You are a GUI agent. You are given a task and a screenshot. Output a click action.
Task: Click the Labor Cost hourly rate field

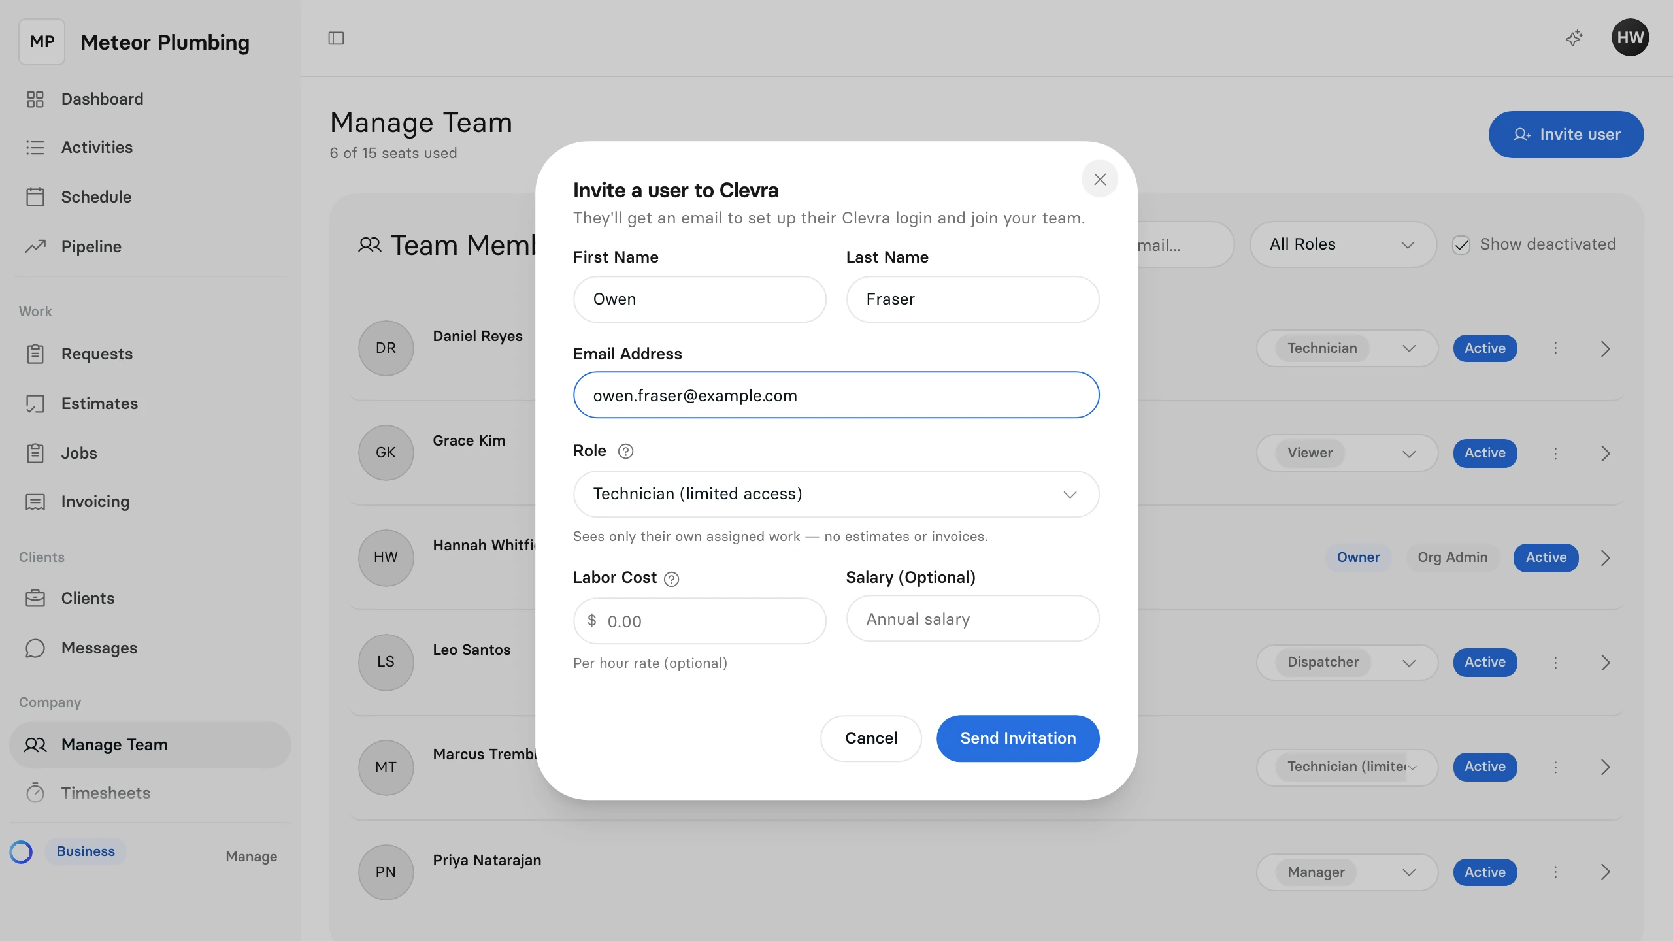click(699, 621)
